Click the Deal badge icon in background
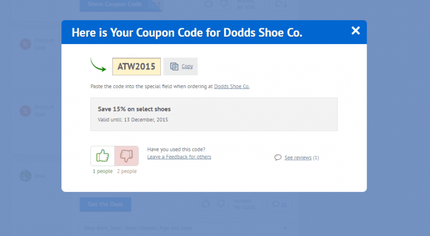This screenshot has height=236, width=430. 26,176
